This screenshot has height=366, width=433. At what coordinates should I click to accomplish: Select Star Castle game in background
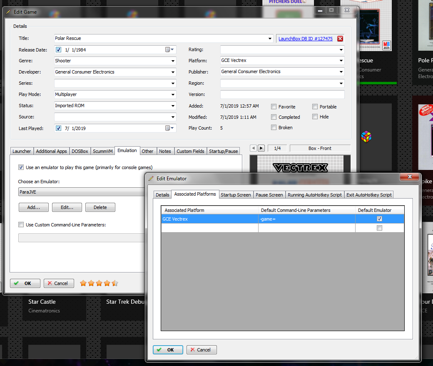click(42, 302)
